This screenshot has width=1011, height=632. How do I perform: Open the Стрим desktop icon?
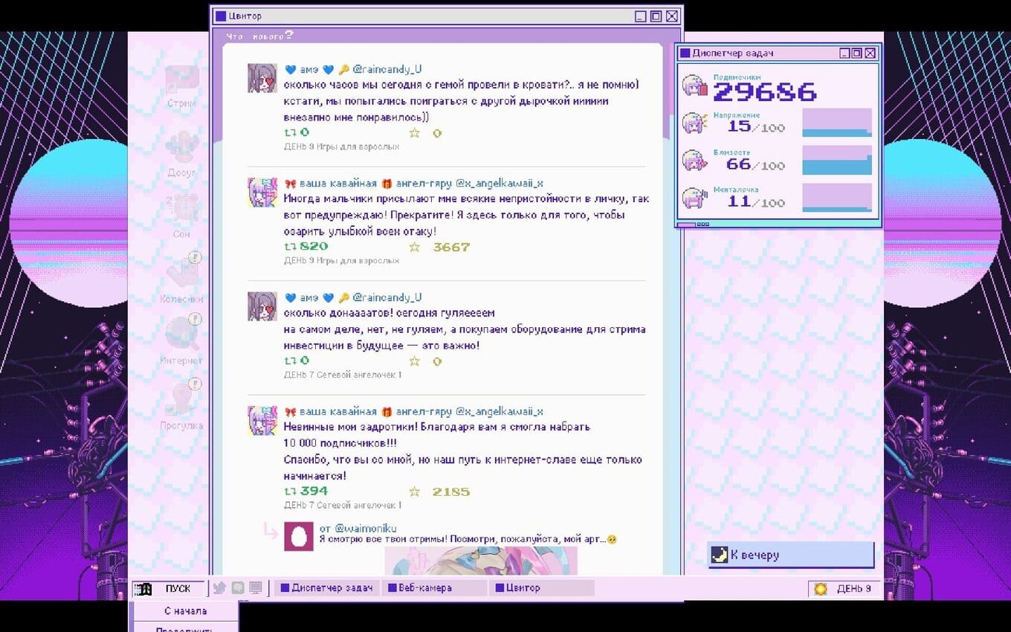point(181,82)
